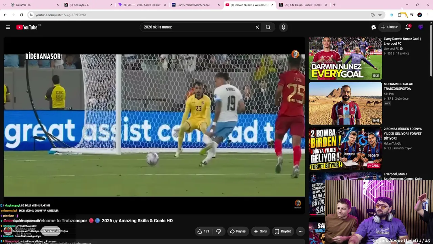Open the YouTube notifications bell
This screenshot has width=433, height=244.
[408, 27]
